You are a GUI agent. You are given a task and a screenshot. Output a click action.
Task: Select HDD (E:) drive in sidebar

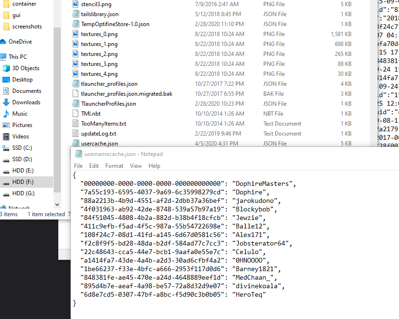[23, 171]
